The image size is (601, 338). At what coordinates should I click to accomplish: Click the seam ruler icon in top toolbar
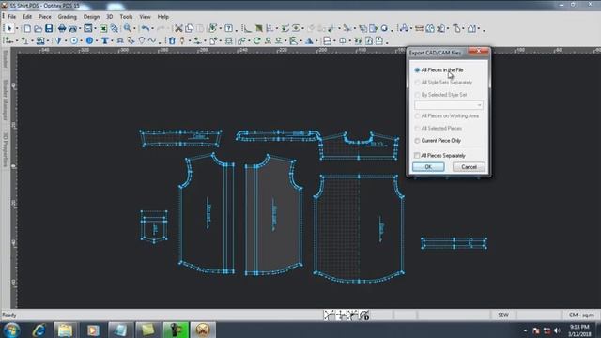coord(419,28)
